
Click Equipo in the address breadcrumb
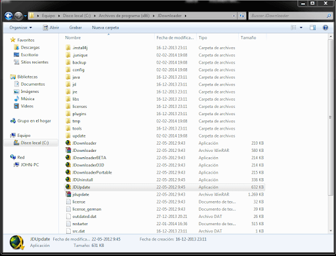(x=49, y=16)
